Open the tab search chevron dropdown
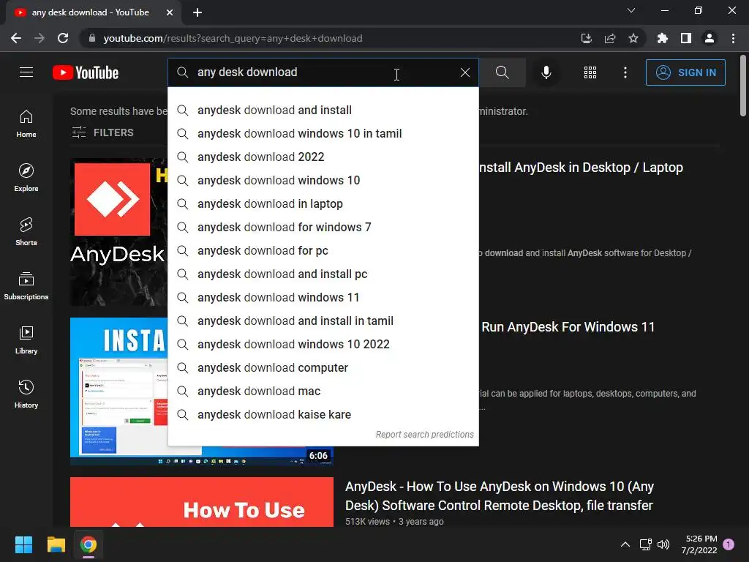 coord(631,10)
